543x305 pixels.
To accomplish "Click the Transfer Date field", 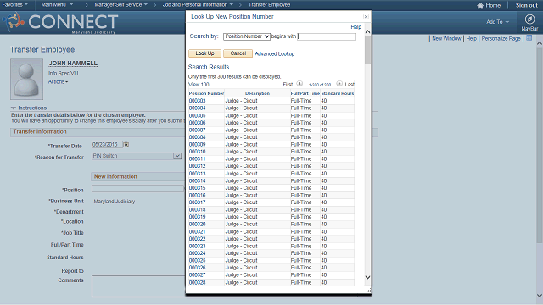I will tap(107, 145).
